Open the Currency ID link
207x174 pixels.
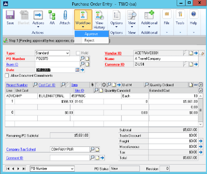pyautogui.click(x=115, y=64)
